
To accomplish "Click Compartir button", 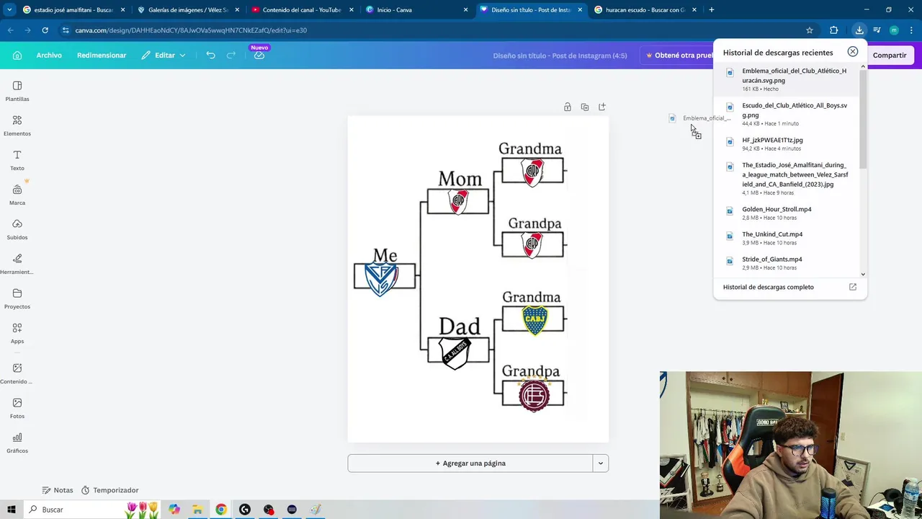I will point(890,56).
